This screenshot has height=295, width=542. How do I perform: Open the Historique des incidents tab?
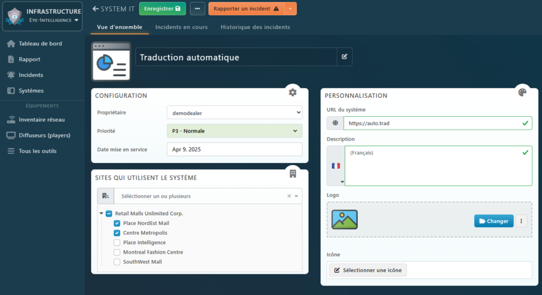255,27
